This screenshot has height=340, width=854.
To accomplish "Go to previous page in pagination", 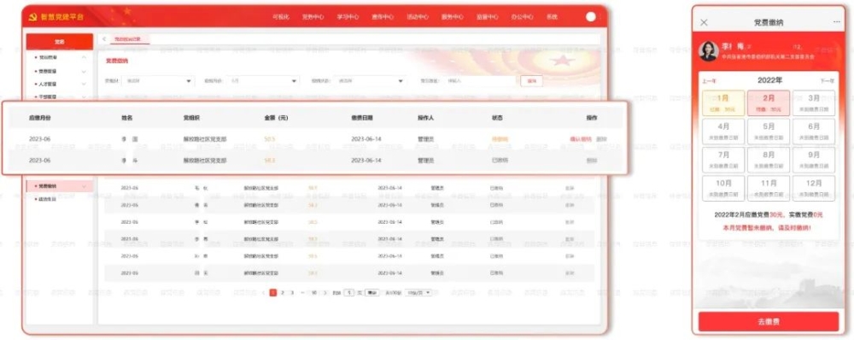I will point(264,293).
